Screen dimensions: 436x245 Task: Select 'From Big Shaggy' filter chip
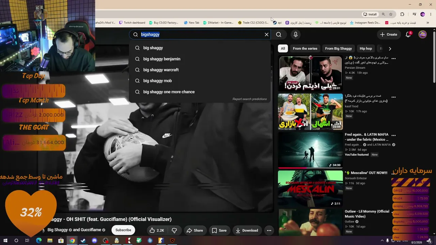pos(338,48)
